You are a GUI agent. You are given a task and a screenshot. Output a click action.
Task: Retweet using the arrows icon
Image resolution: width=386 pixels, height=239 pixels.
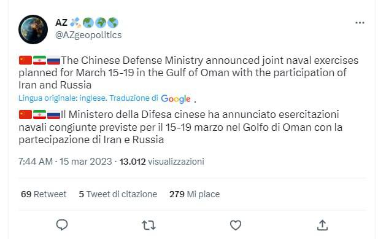[x=149, y=225]
